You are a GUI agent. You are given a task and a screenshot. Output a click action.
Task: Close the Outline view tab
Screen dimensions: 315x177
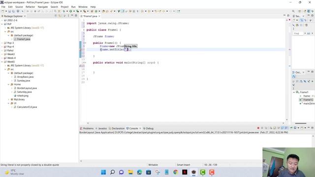pyautogui.click(x=303, y=72)
